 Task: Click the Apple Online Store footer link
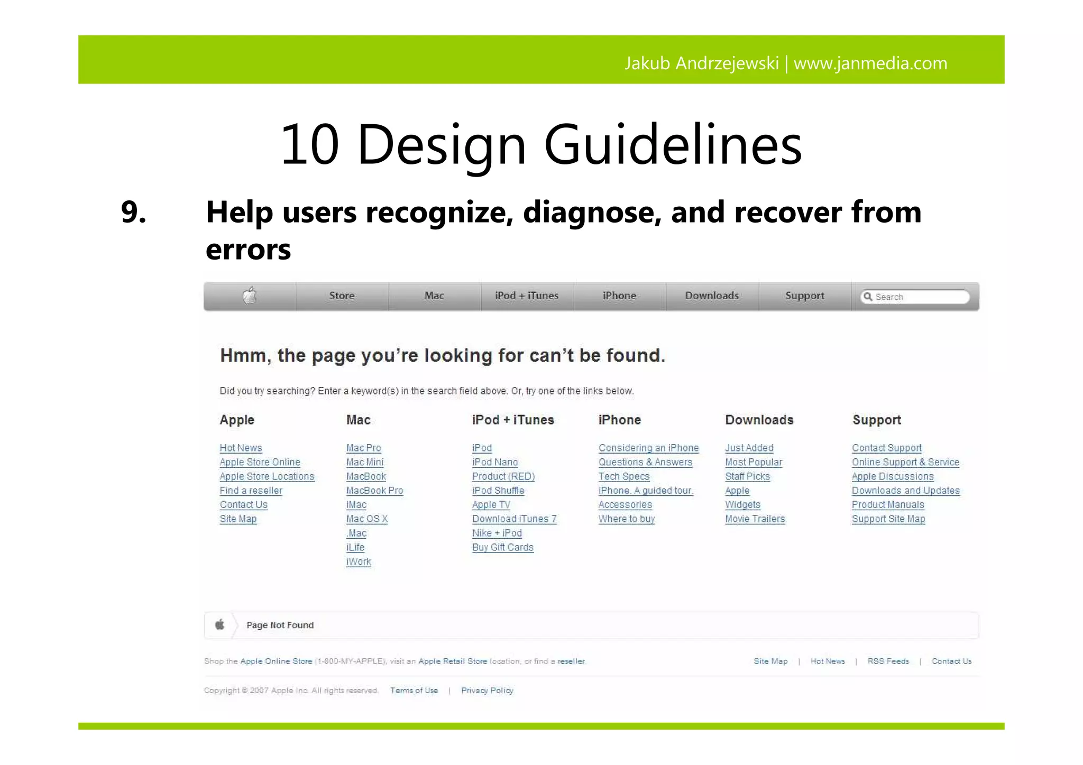[x=276, y=661]
